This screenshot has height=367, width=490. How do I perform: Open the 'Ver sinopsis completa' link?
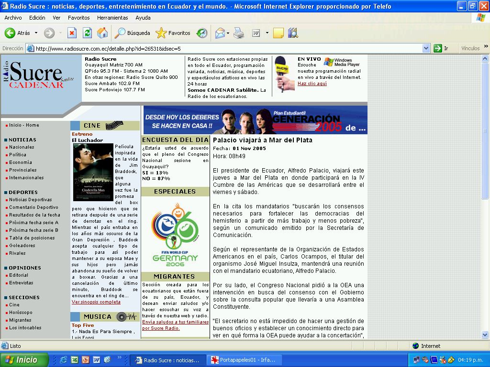coord(96,302)
